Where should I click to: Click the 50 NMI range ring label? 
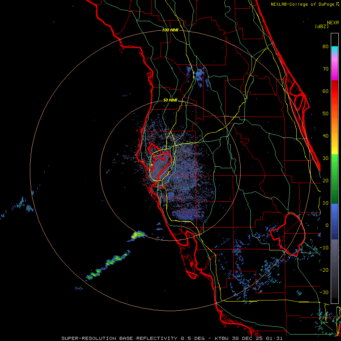click(170, 100)
